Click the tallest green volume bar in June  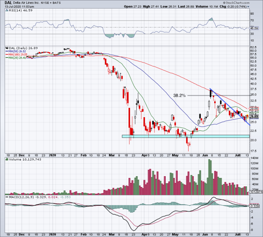209,177
